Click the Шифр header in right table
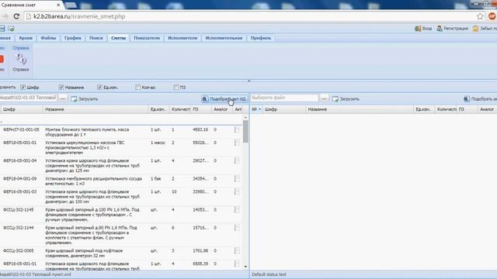This screenshot has width=497, height=279. click(284, 109)
